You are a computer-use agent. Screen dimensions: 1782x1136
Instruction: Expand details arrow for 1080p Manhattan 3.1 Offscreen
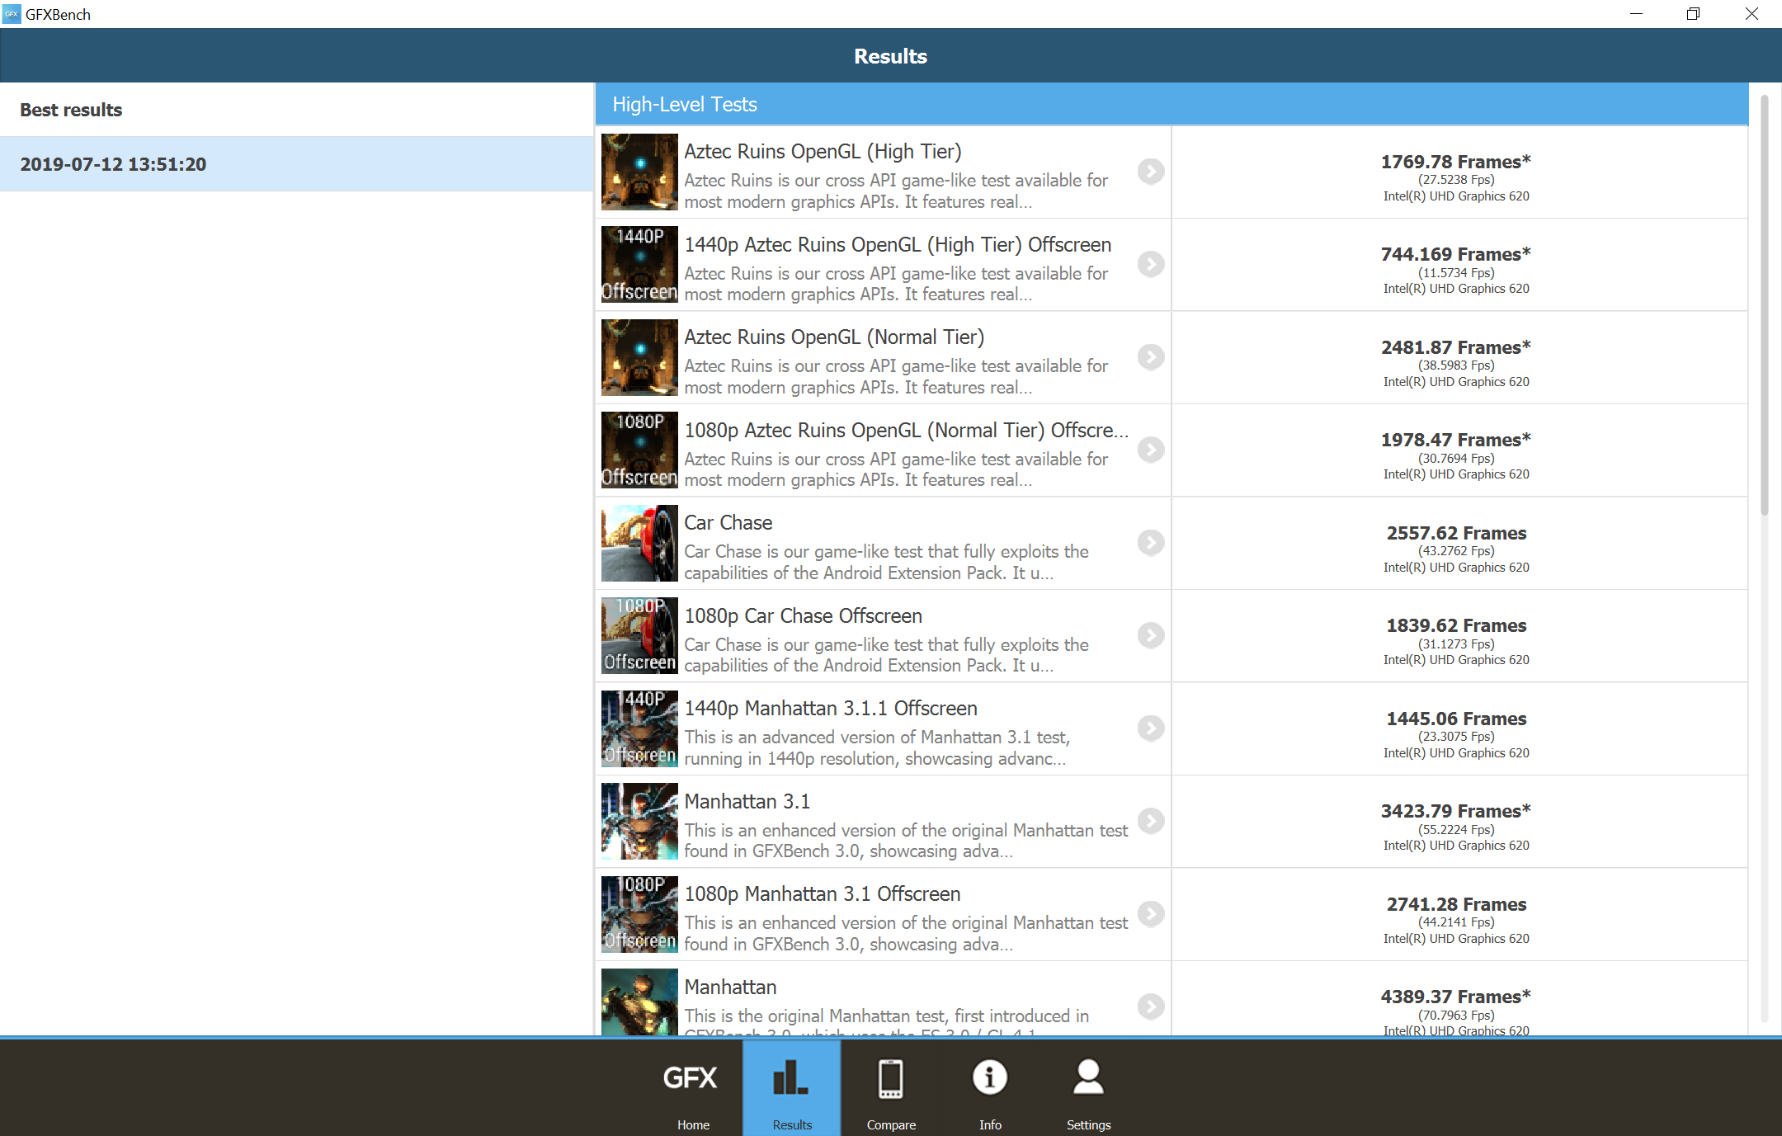[1151, 914]
